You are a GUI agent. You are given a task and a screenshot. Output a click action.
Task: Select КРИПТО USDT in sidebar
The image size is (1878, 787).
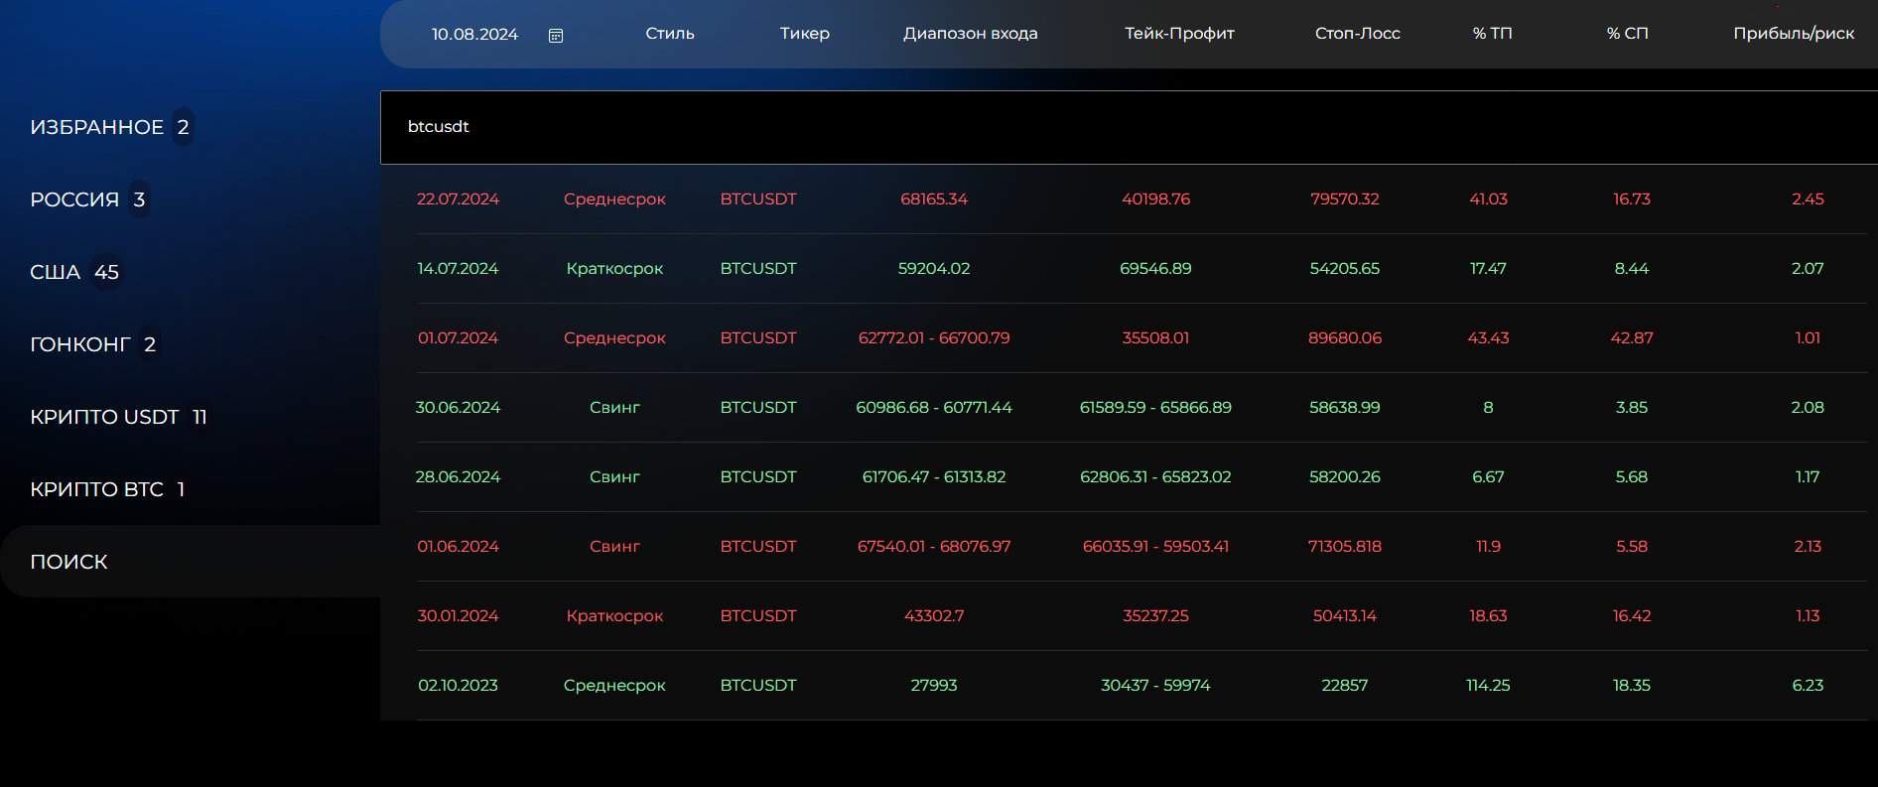point(105,417)
